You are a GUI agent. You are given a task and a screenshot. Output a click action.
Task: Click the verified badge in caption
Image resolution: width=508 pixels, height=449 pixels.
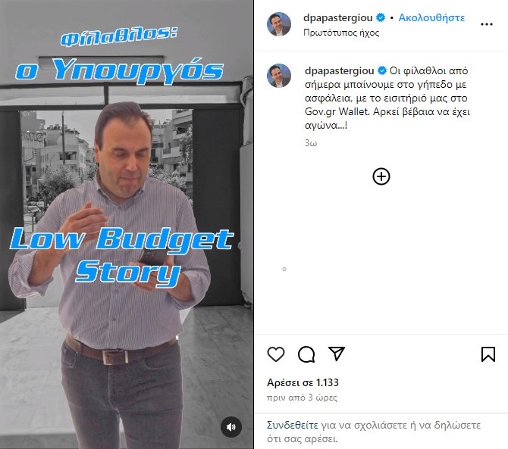pos(382,70)
